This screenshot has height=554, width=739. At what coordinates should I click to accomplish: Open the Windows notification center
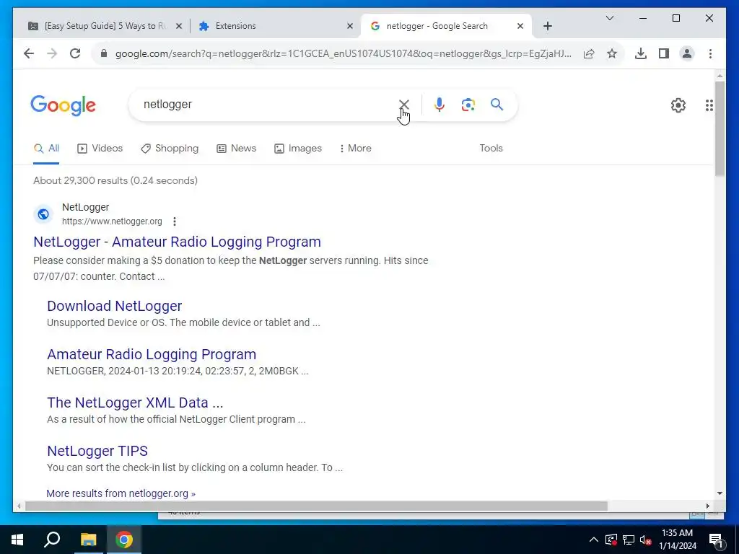click(716, 540)
